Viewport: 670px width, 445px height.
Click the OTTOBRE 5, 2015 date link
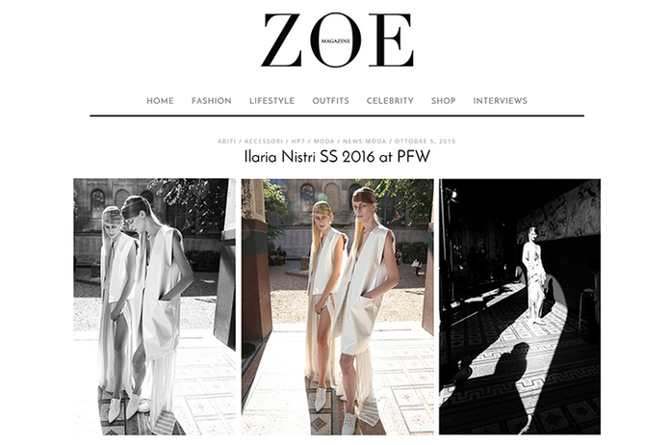pyautogui.click(x=425, y=141)
